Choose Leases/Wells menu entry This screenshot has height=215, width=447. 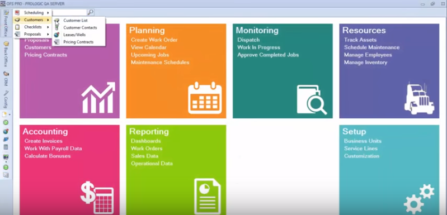74,35
